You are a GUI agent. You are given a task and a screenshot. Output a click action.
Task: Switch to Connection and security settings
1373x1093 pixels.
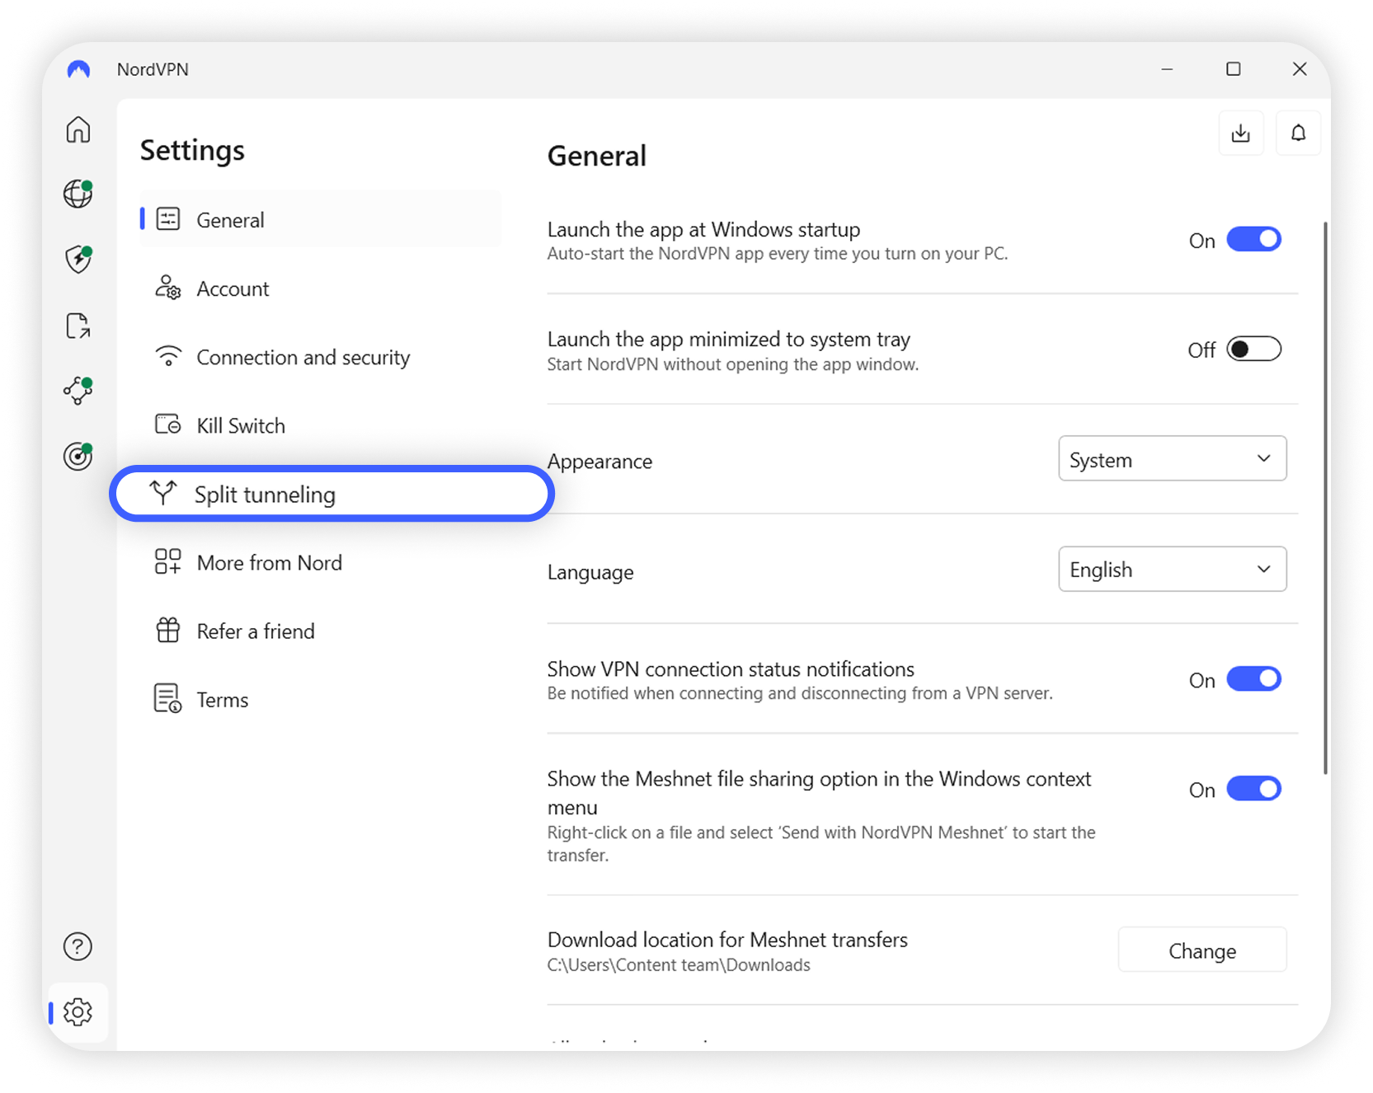[303, 357]
